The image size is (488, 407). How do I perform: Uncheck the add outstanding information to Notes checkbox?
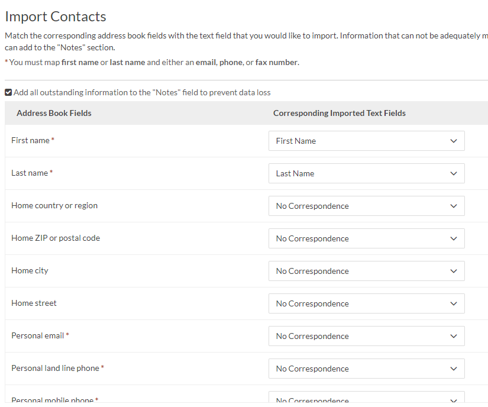coord(8,93)
